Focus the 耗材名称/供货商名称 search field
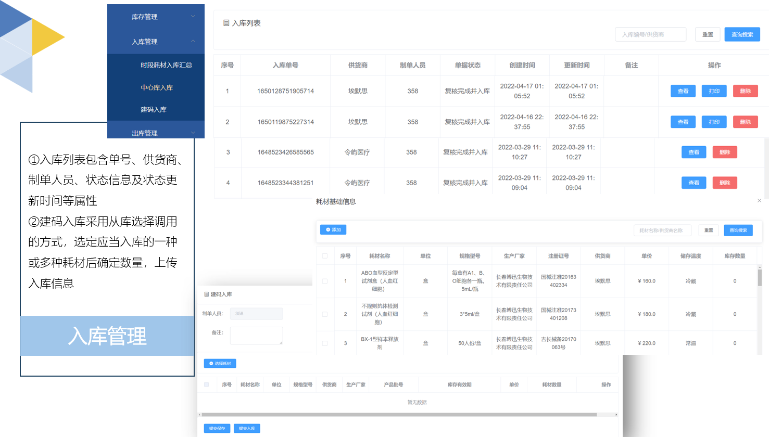Screen dimensions: 769x437 pos(662,230)
